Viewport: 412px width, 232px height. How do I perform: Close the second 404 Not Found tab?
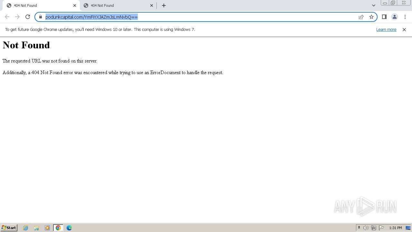pyautogui.click(x=152, y=5)
